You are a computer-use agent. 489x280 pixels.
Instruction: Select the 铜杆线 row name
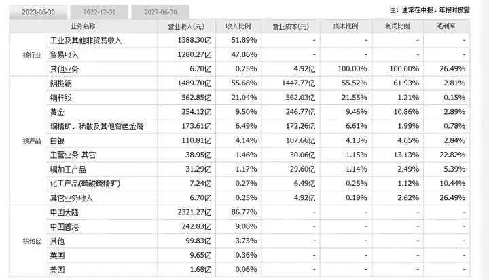pos(61,98)
